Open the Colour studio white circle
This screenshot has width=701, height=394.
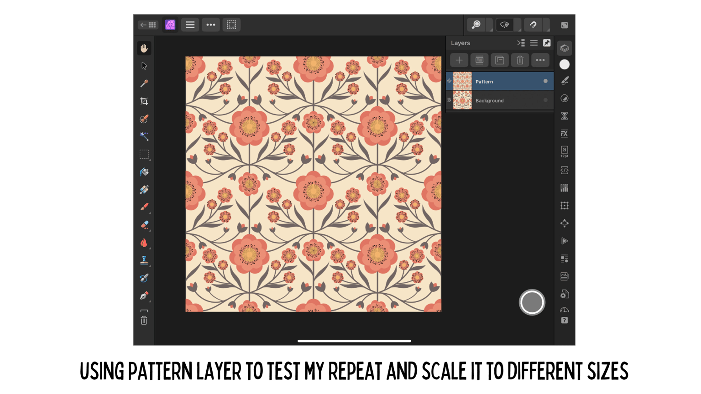565,65
